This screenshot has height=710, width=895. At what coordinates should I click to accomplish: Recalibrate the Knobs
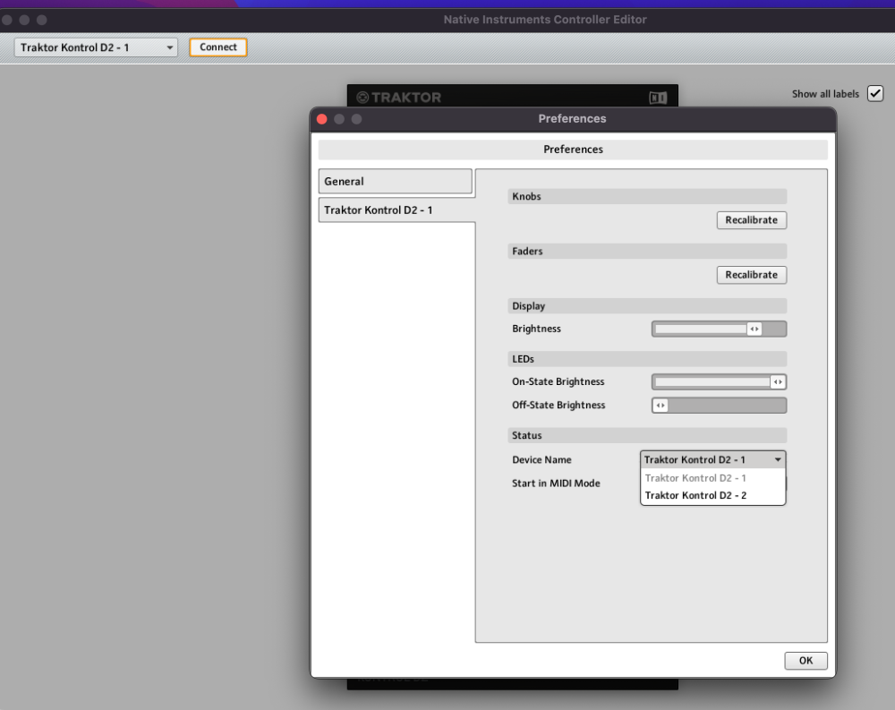pos(751,220)
